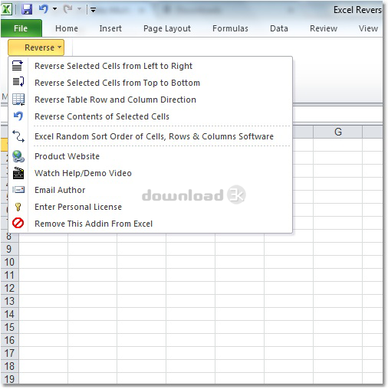Select column G header
Viewport: 388px width, 389px height.
337,132
